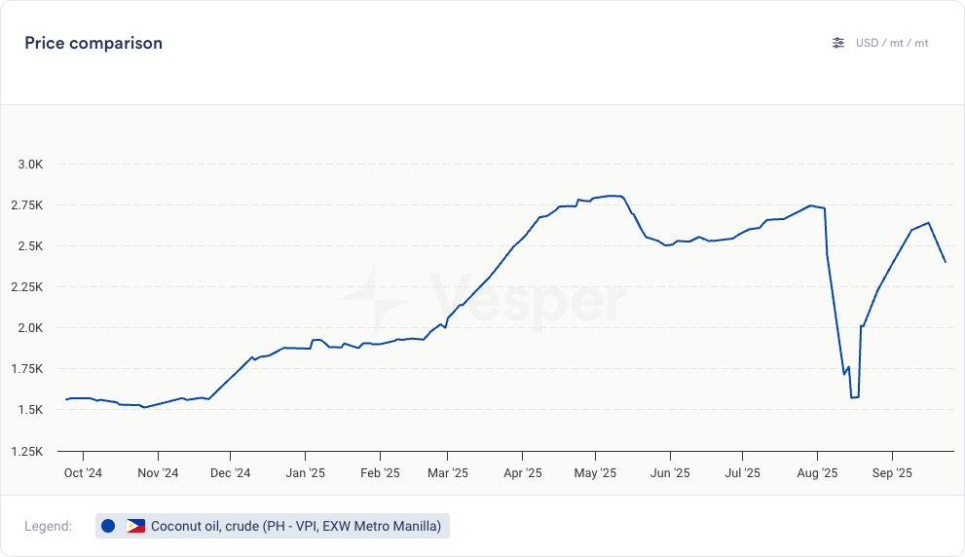The width and height of the screenshot is (965, 557).
Task: Click the Philippines flag icon in legend
Action: (x=135, y=526)
